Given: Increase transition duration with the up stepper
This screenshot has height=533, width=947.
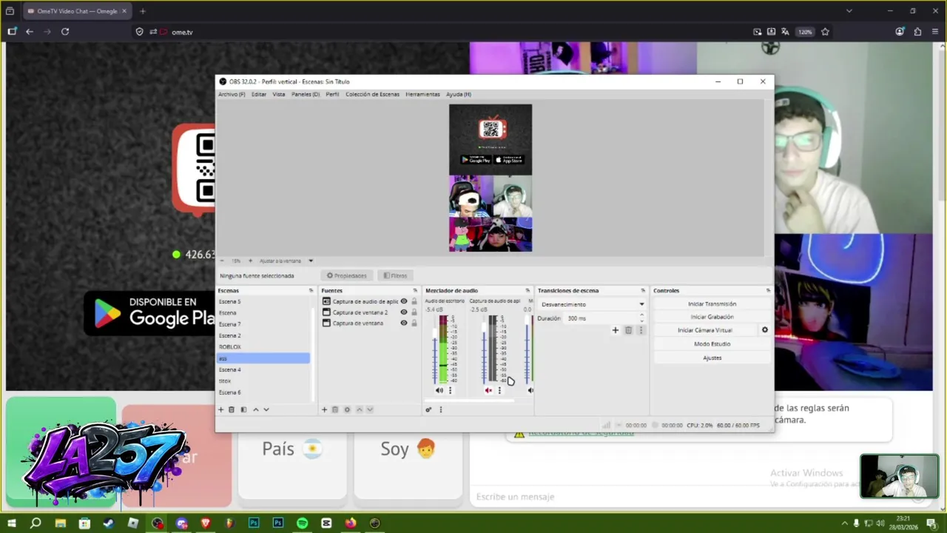Looking at the screenshot, I should point(641,315).
